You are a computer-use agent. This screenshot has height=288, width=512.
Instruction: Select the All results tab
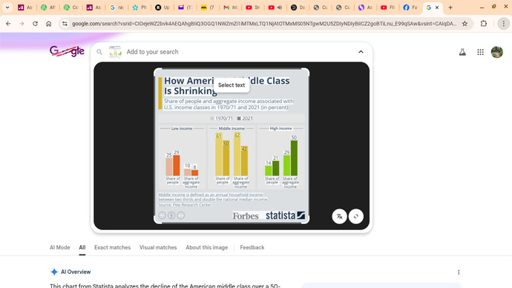pyautogui.click(x=82, y=247)
